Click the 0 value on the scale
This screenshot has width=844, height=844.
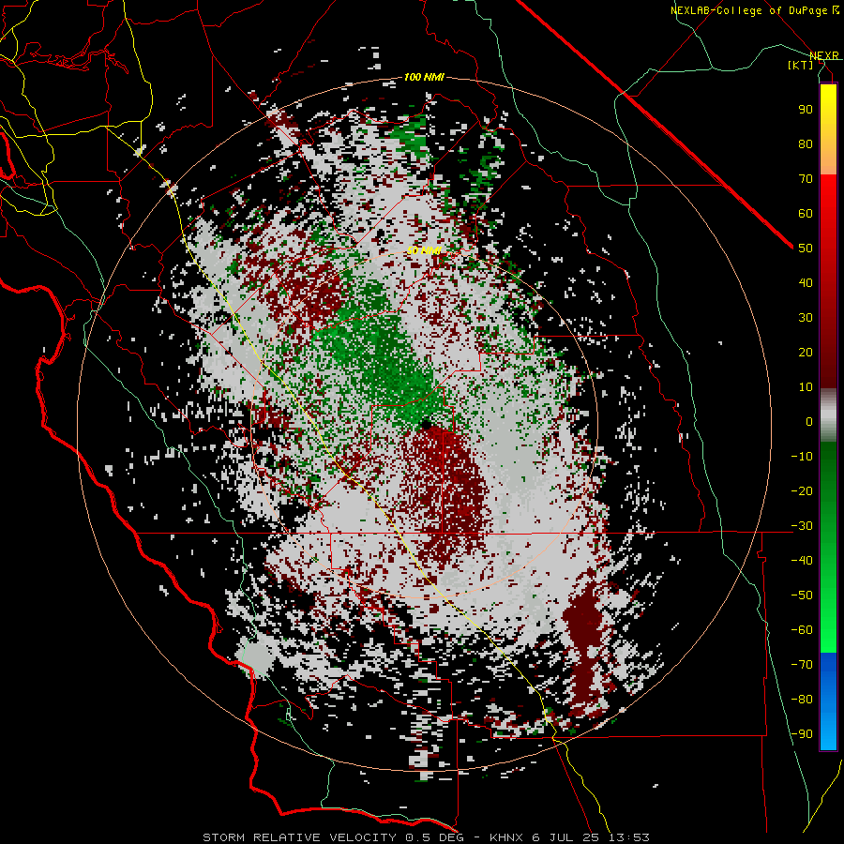pyautogui.click(x=809, y=421)
